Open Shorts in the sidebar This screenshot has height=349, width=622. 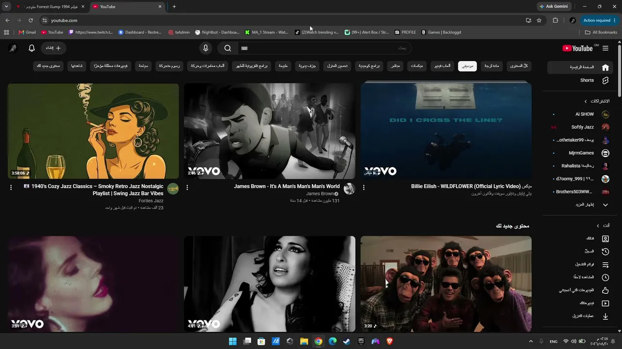tap(580, 80)
